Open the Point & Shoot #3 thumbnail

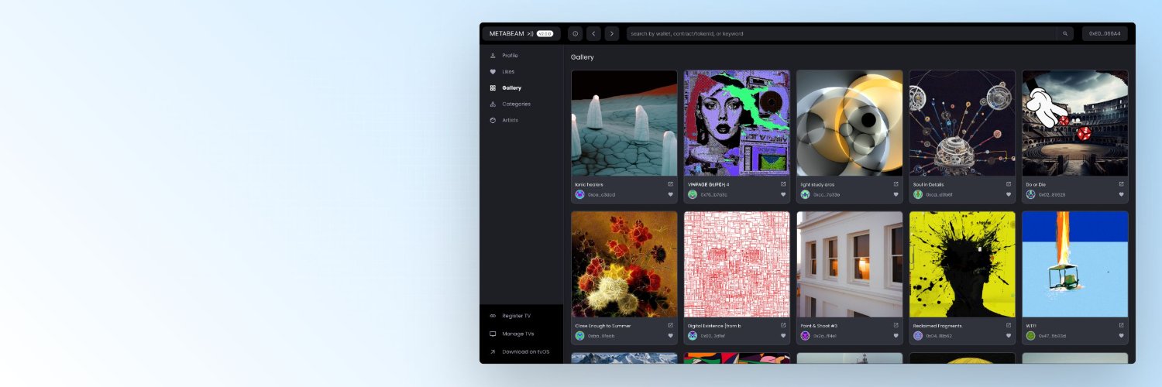click(x=850, y=264)
